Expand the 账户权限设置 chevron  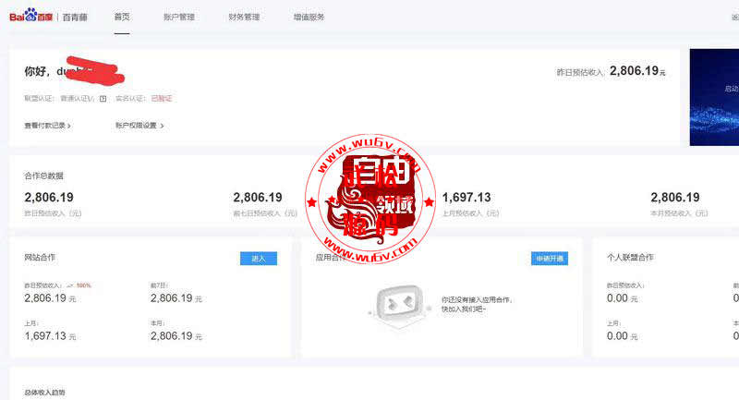pyautogui.click(x=162, y=125)
